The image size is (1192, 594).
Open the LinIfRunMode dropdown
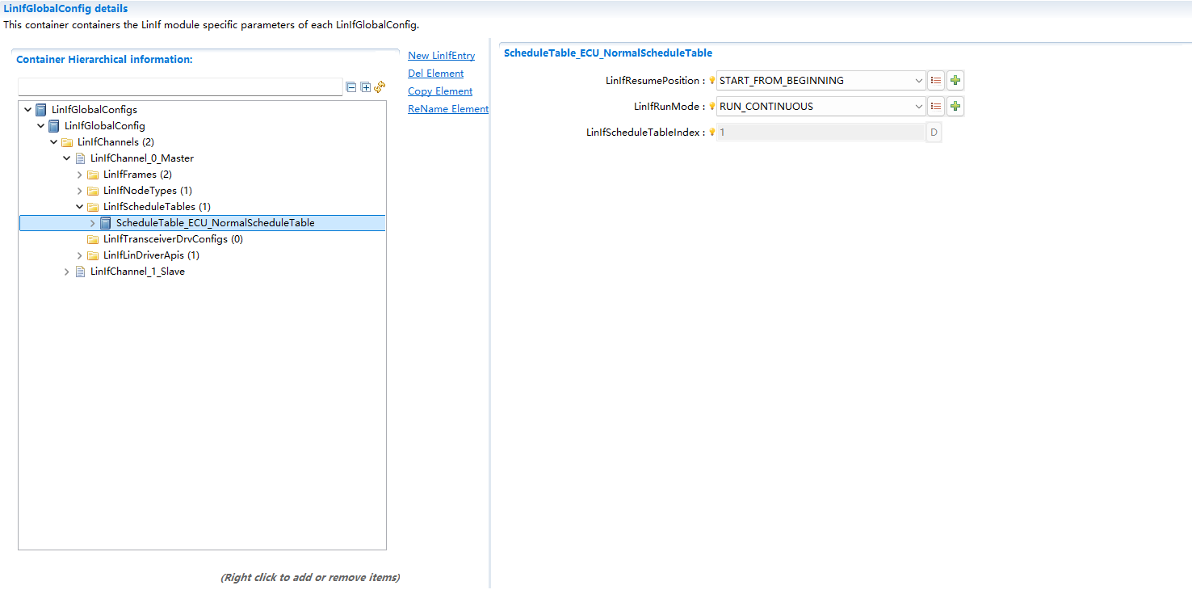[x=918, y=106]
